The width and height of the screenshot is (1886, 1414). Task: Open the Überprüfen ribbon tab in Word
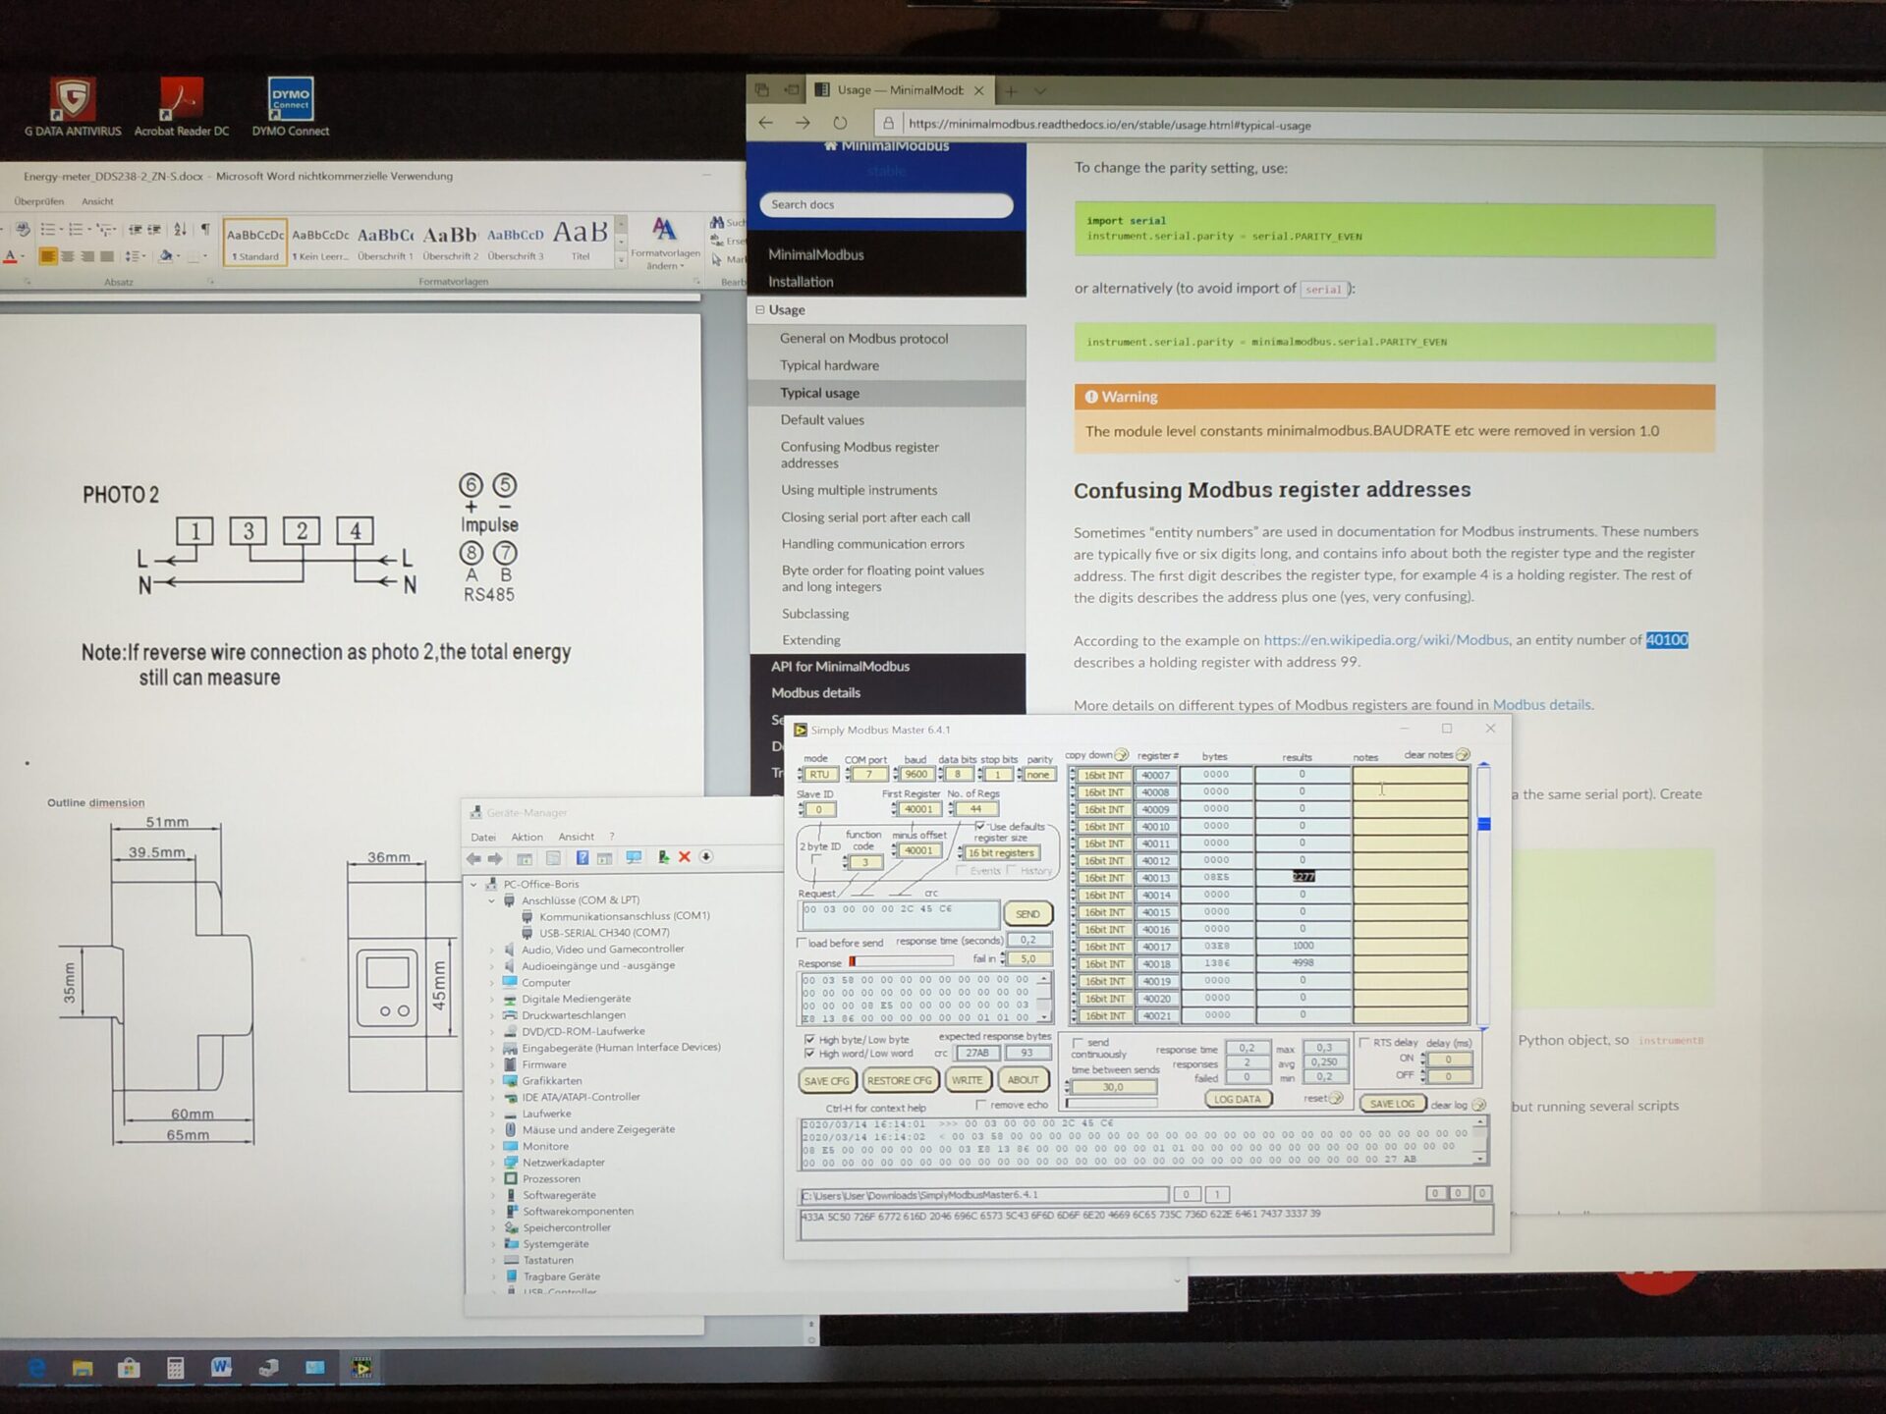coord(39,201)
